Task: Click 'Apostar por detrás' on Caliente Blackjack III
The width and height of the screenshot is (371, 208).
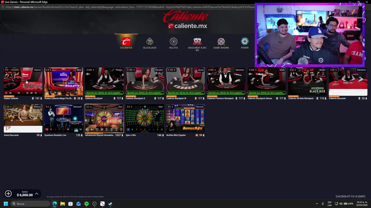Action: (x=185, y=93)
